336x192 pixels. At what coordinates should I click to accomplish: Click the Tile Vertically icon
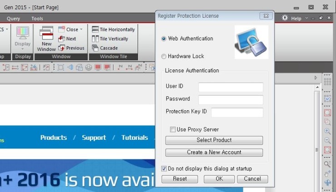pos(95,39)
